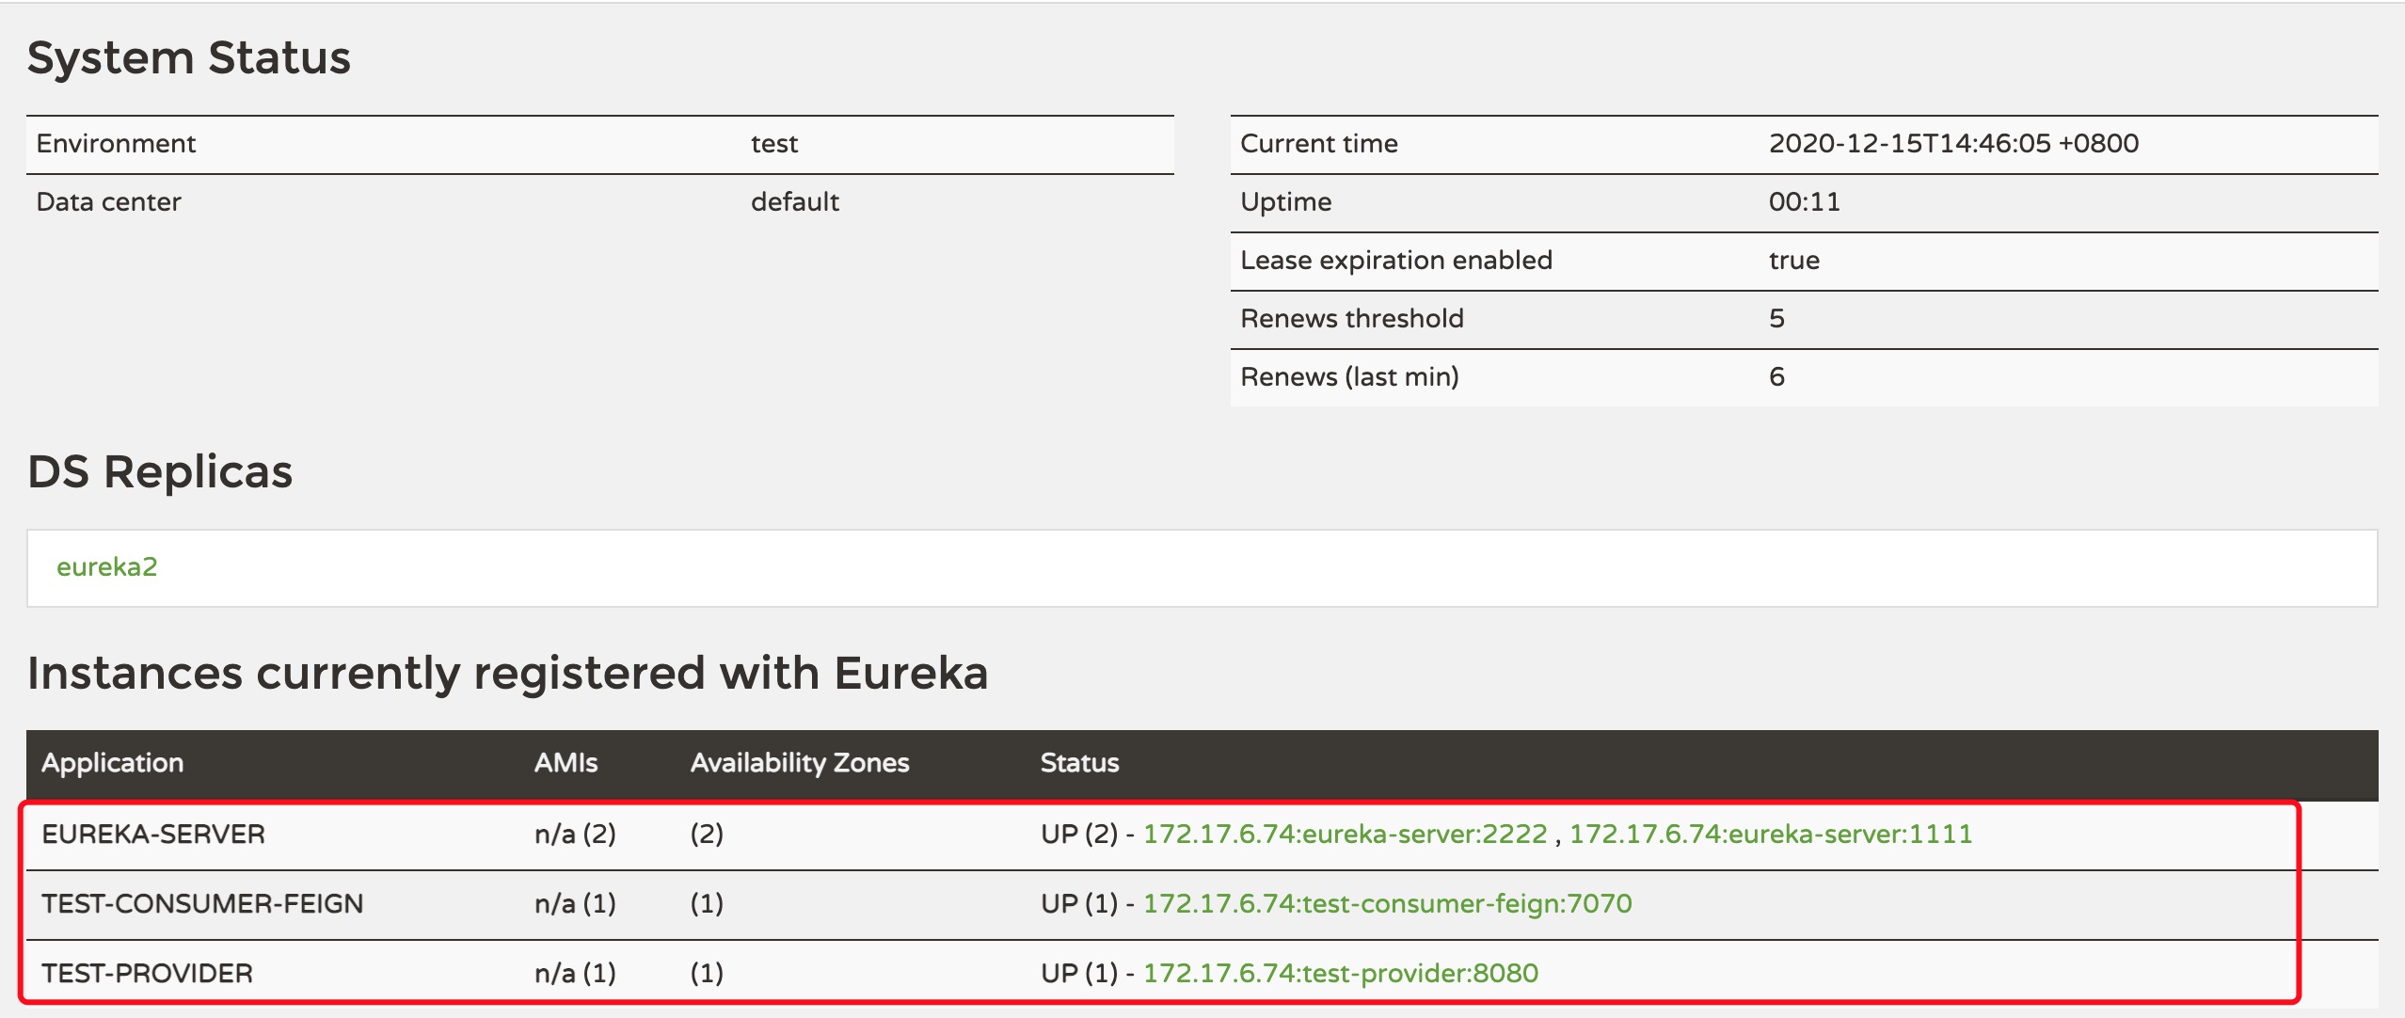The image size is (2405, 1018).
Task: Select the uptime value 00:11
Action: pyautogui.click(x=1804, y=201)
